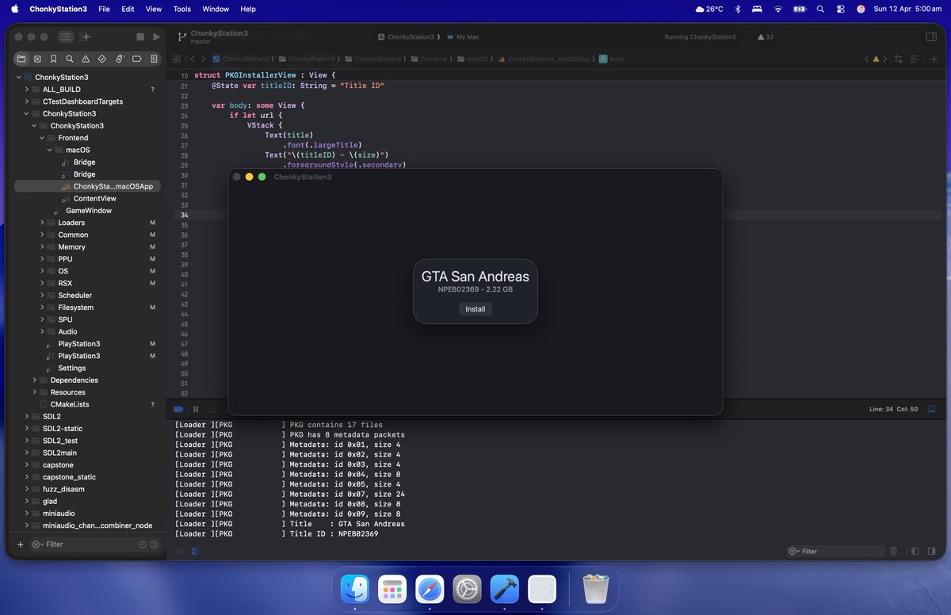Expand the RSX folder
Viewport: 951px width, 615px height.
click(41, 283)
